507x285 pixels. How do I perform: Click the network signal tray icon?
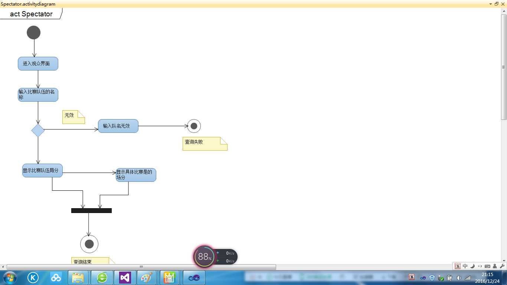[468, 278]
